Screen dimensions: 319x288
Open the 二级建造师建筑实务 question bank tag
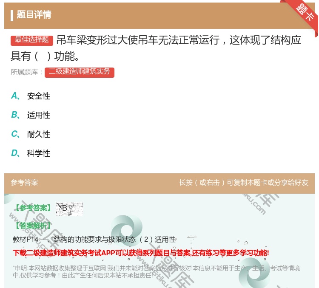click(x=80, y=72)
